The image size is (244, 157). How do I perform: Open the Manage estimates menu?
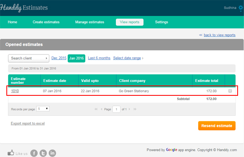[90, 22]
